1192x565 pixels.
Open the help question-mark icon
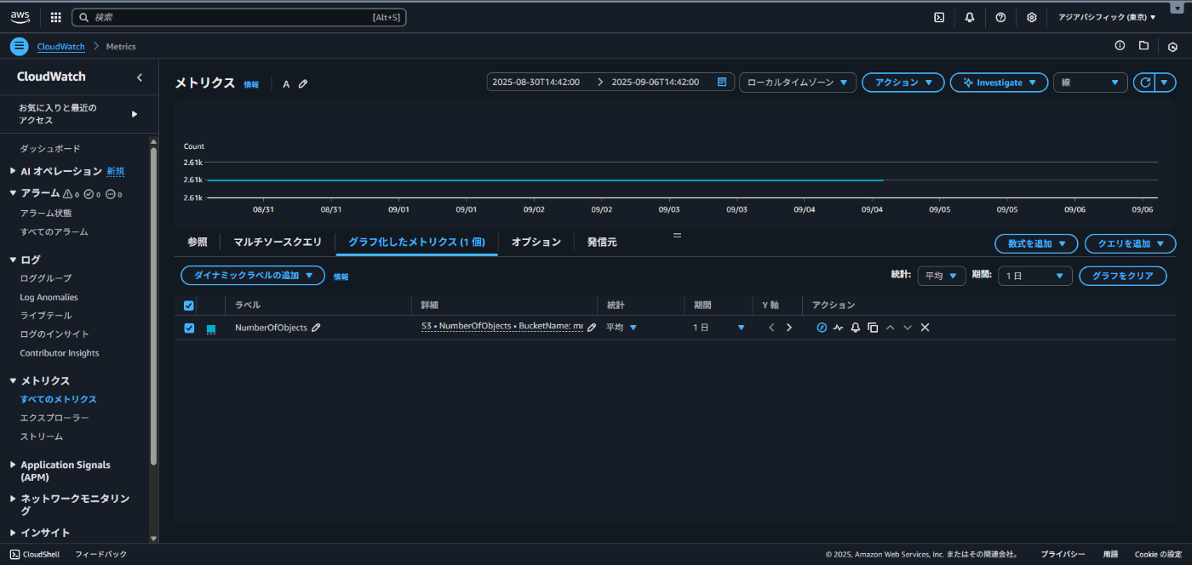tap(1000, 17)
